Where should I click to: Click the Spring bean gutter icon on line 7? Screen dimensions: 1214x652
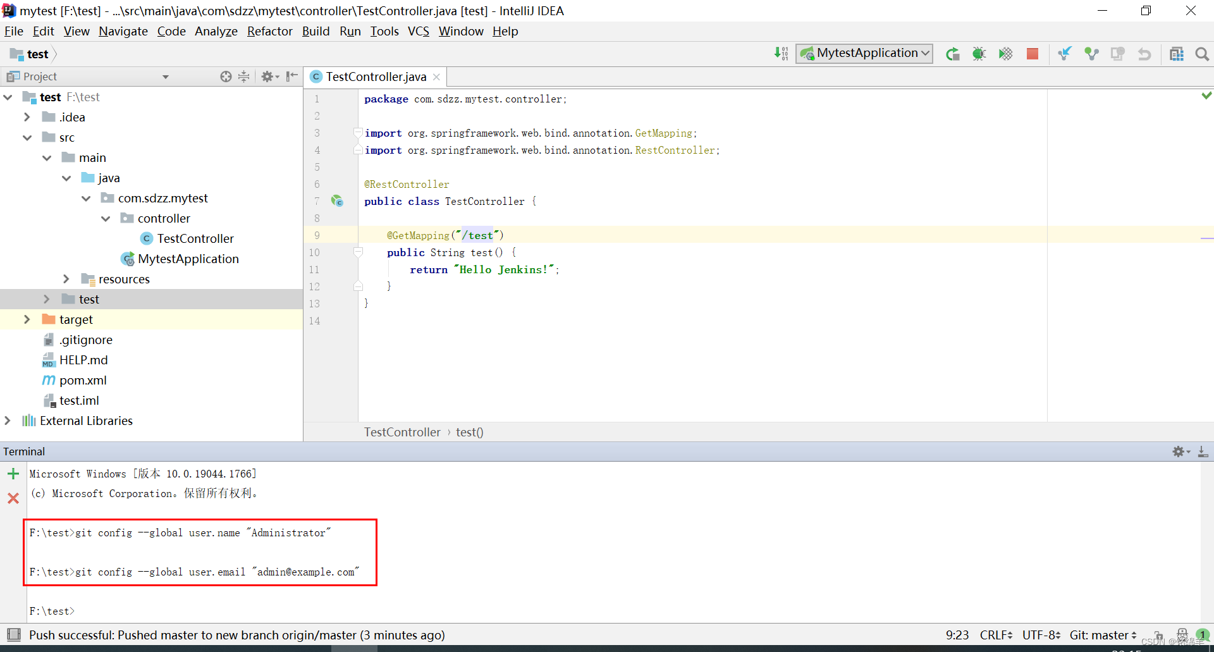click(337, 201)
